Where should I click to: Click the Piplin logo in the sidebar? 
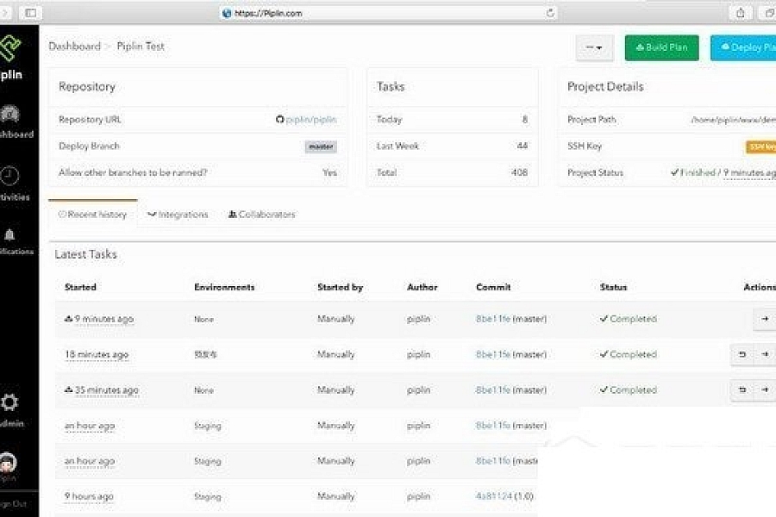(x=9, y=48)
